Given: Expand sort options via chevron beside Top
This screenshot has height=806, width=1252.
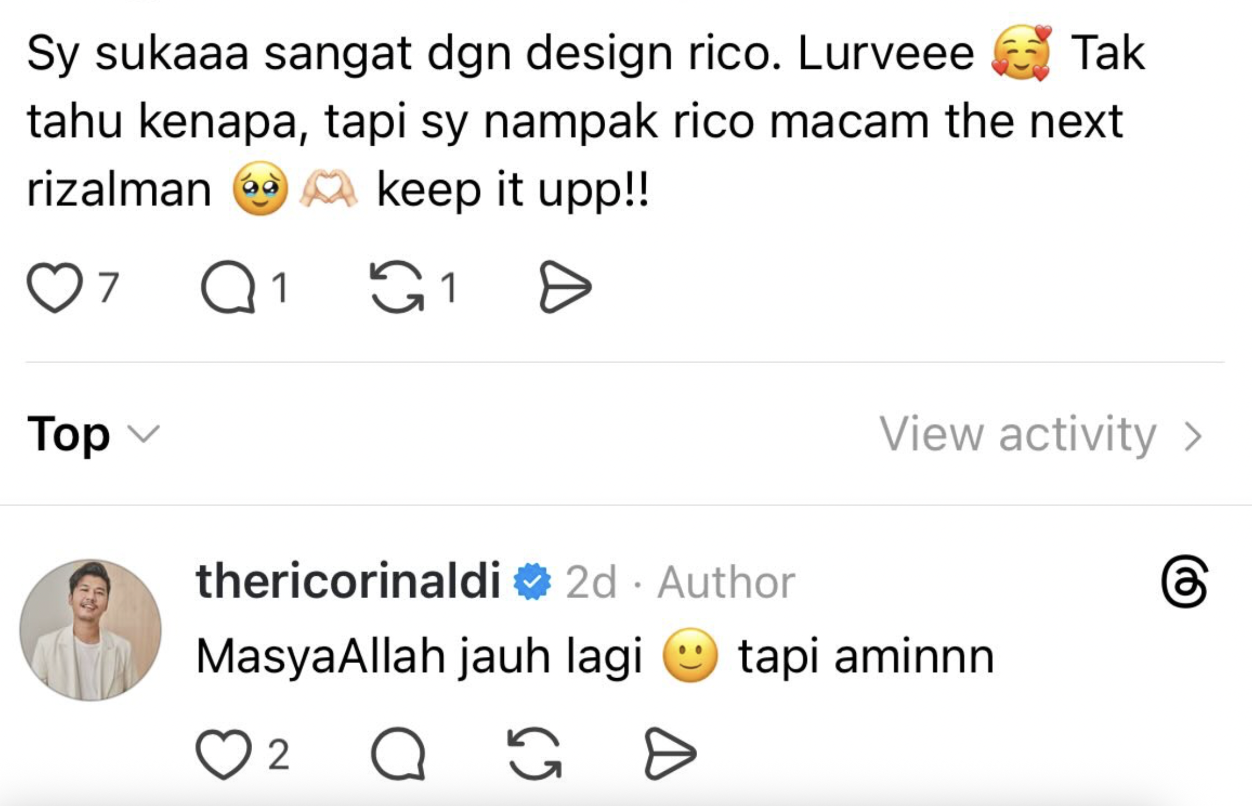Looking at the screenshot, I should pyautogui.click(x=144, y=434).
